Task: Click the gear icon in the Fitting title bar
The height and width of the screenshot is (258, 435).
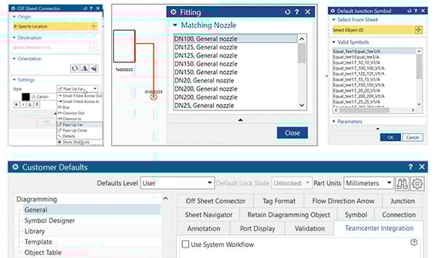Action: (x=173, y=12)
